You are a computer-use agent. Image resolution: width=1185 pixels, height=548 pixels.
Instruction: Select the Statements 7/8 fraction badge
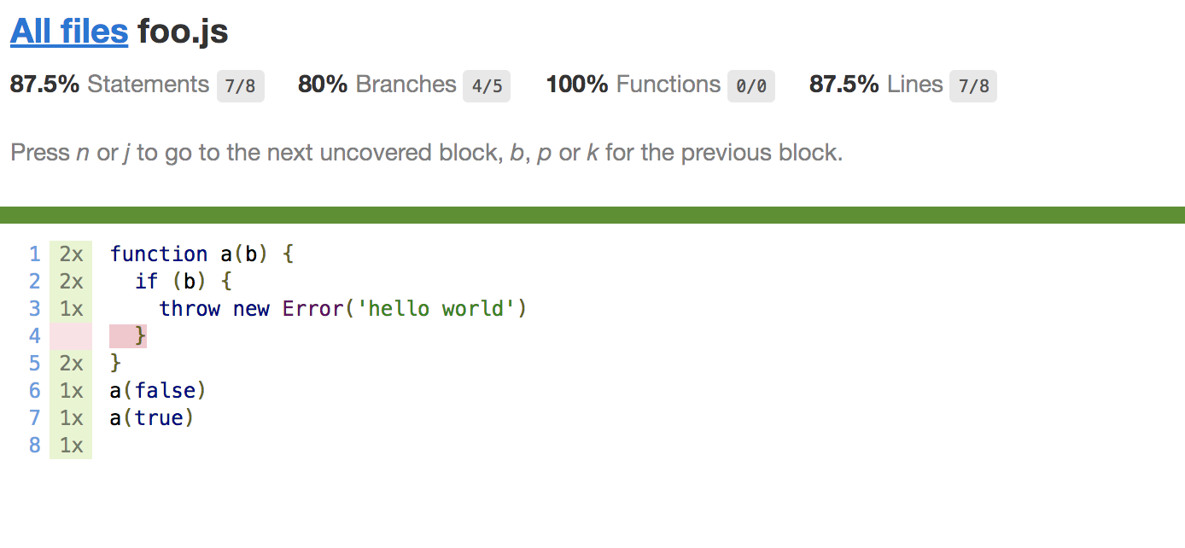[241, 86]
